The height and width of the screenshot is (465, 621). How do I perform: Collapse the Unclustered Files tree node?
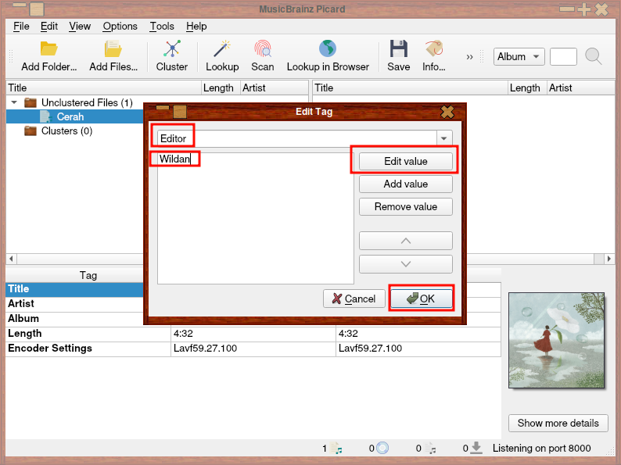pyautogui.click(x=14, y=102)
